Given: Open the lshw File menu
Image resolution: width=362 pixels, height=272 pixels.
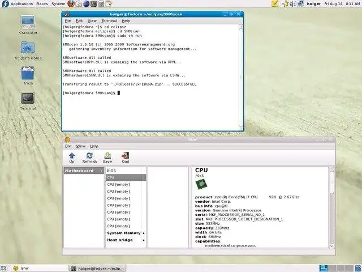Looking at the screenshot, I should (68, 146).
